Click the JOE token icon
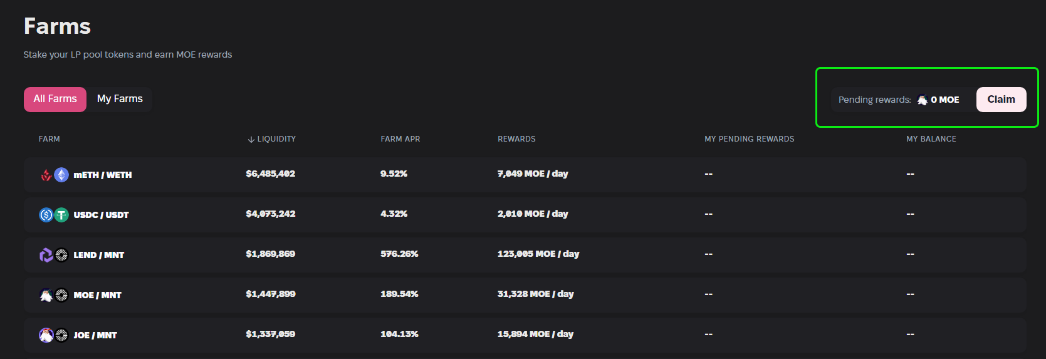This screenshot has width=1046, height=359. 46,335
